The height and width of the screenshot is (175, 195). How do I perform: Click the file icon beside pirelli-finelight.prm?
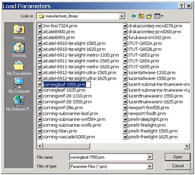125,125
